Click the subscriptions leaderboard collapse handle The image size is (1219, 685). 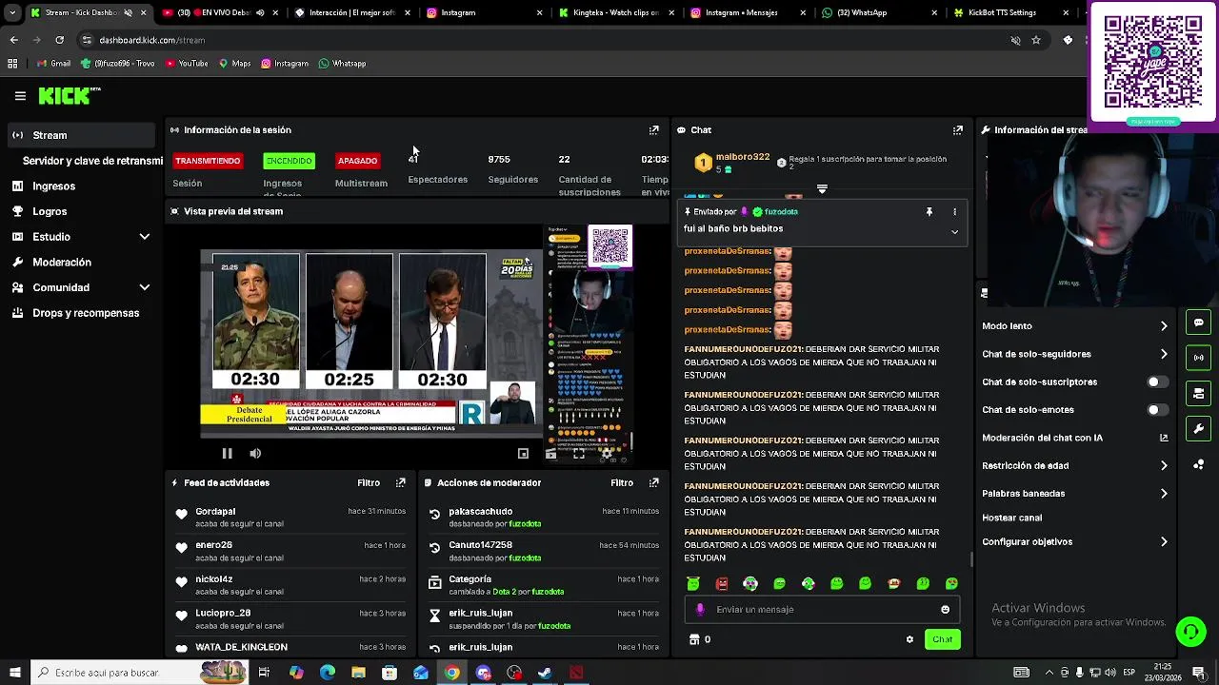pos(822,189)
